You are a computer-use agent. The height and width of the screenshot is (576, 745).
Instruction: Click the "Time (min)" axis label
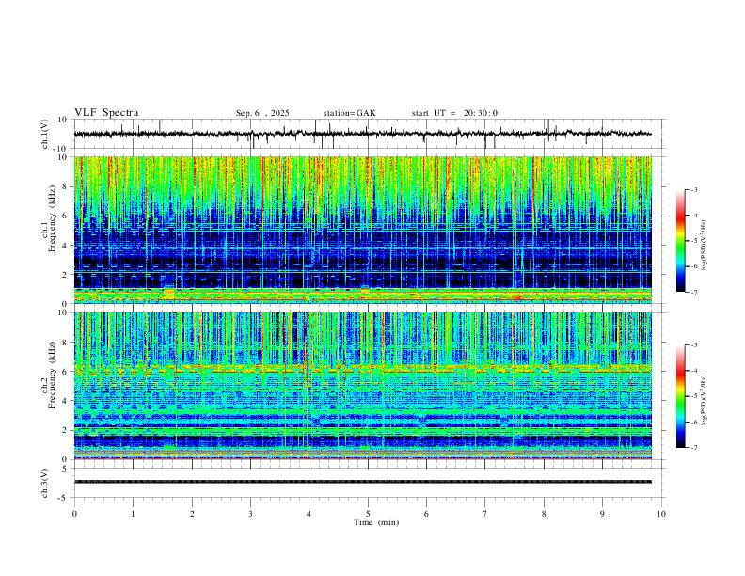376,522
